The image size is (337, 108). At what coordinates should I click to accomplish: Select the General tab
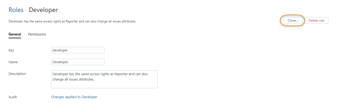[15, 34]
